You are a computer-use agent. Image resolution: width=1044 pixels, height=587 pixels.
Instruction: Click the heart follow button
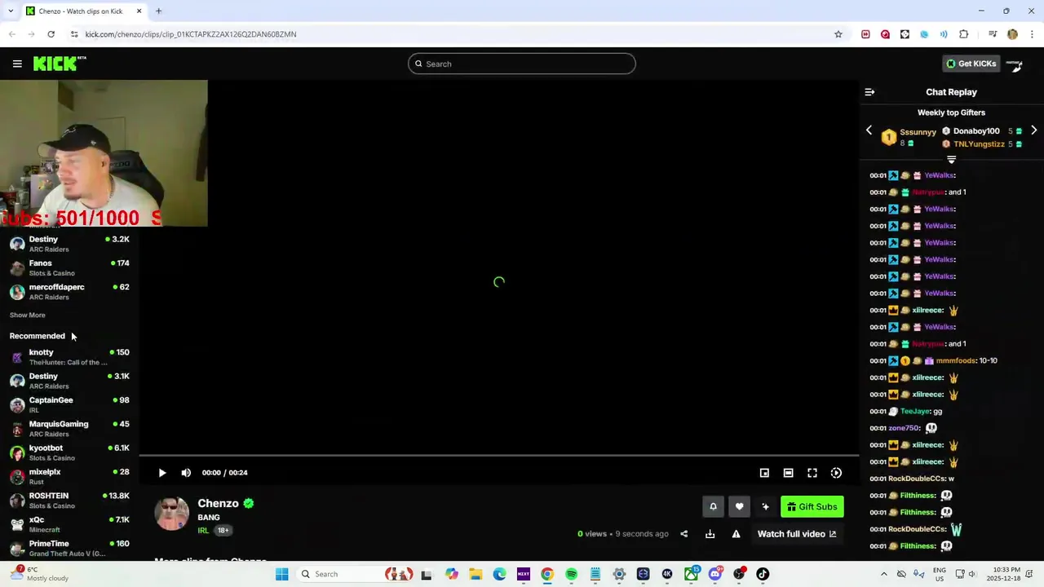coord(739,506)
